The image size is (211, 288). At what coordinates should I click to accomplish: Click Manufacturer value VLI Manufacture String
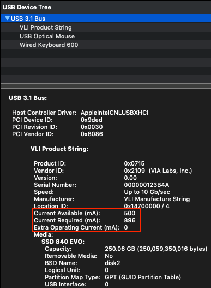pyautogui.click(x=157, y=199)
